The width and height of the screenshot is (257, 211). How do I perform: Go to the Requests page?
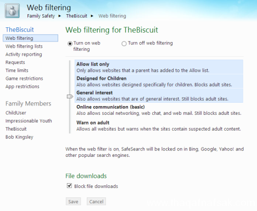pos(15,62)
